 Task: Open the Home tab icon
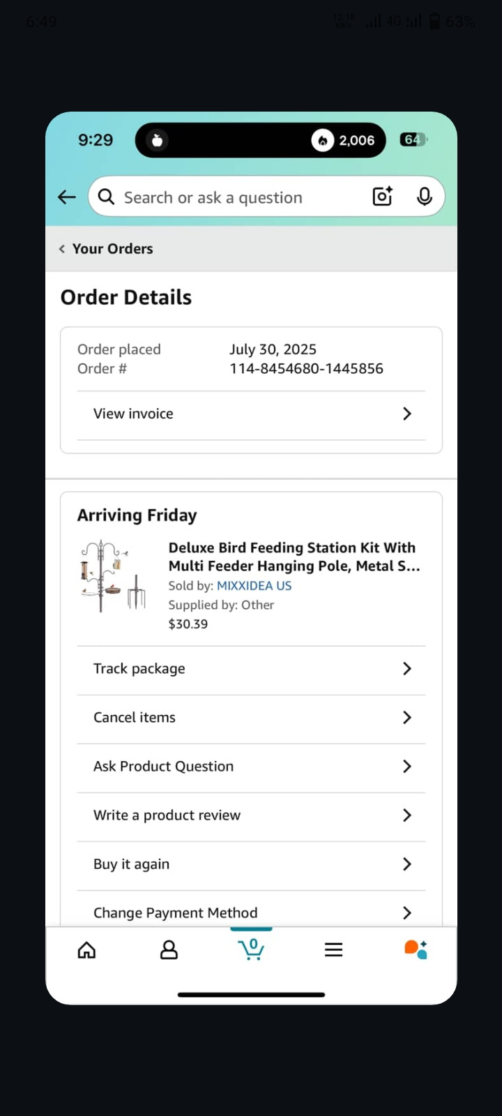click(86, 950)
